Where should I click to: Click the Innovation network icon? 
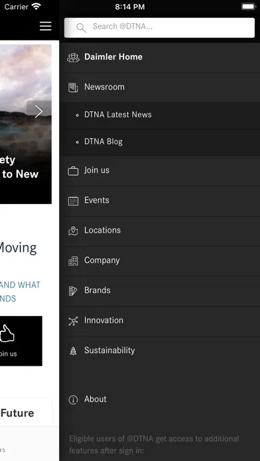click(x=73, y=321)
